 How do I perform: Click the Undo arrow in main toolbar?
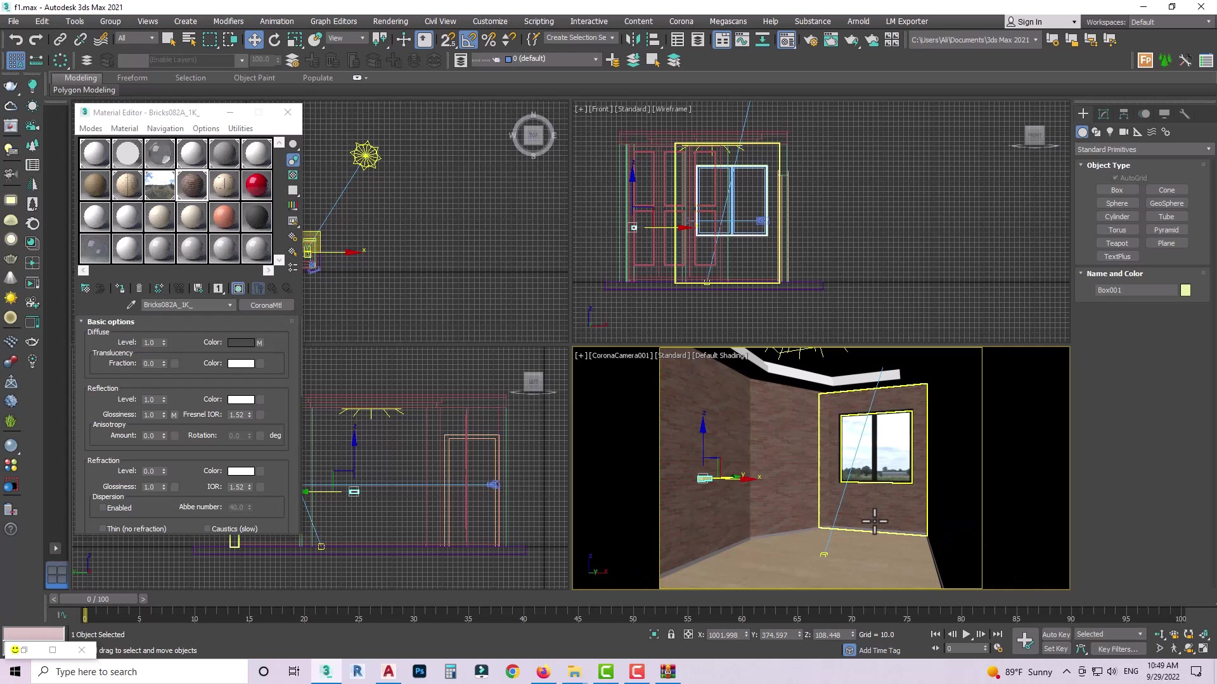pos(15,39)
